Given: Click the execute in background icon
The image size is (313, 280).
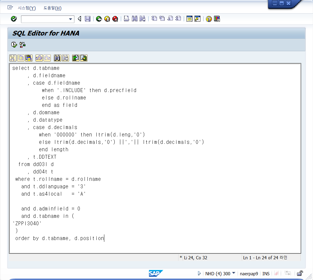Looking at the screenshot, I should (x=22, y=45).
